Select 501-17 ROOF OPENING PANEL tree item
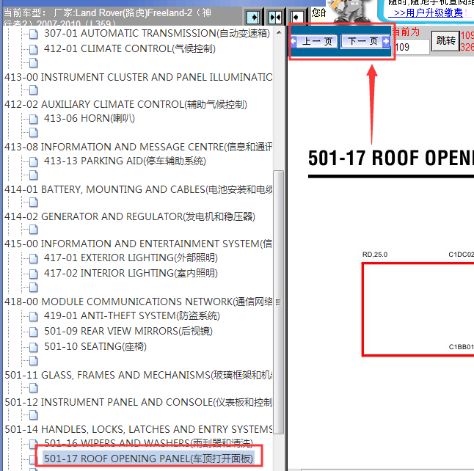Screen dimensions: 474x471 (x=148, y=459)
